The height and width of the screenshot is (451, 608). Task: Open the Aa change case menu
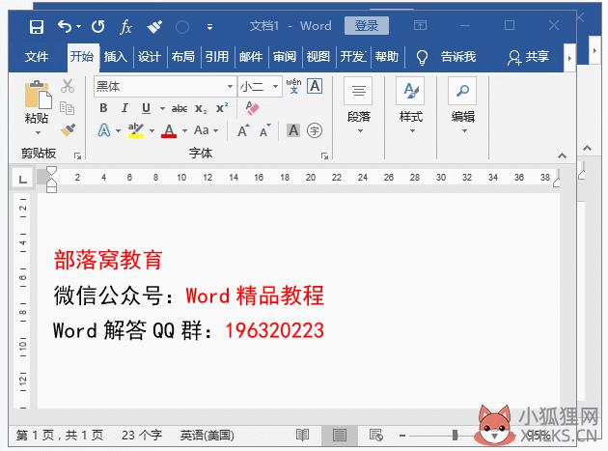[206, 130]
